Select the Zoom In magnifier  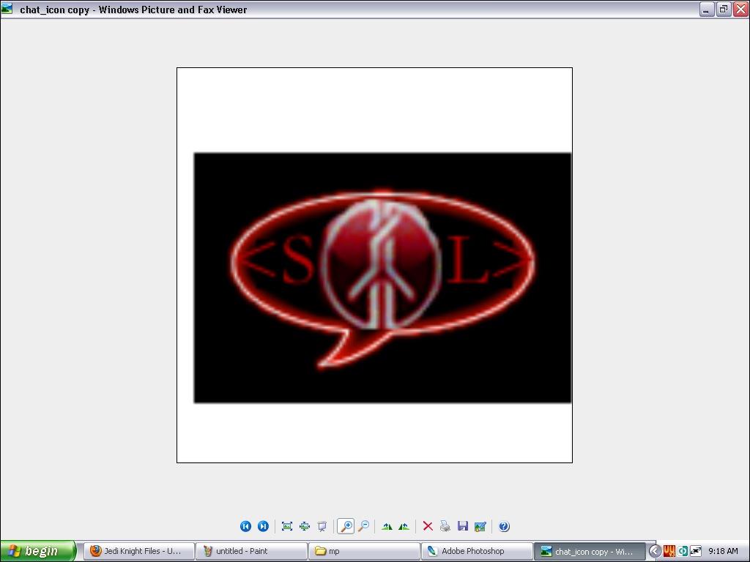(345, 526)
